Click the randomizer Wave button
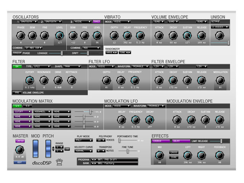This screenshot has height=183, width=244. tap(112, 53)
